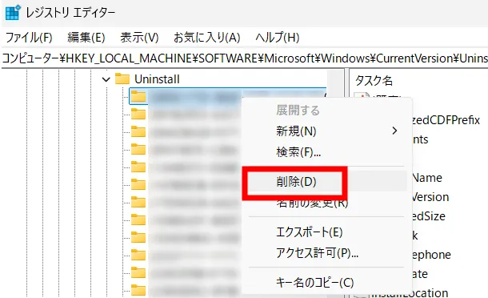Open the 表示(V) menu
Image resolution: width=488 pixels, height=298 pixels.
pos(139,38)
